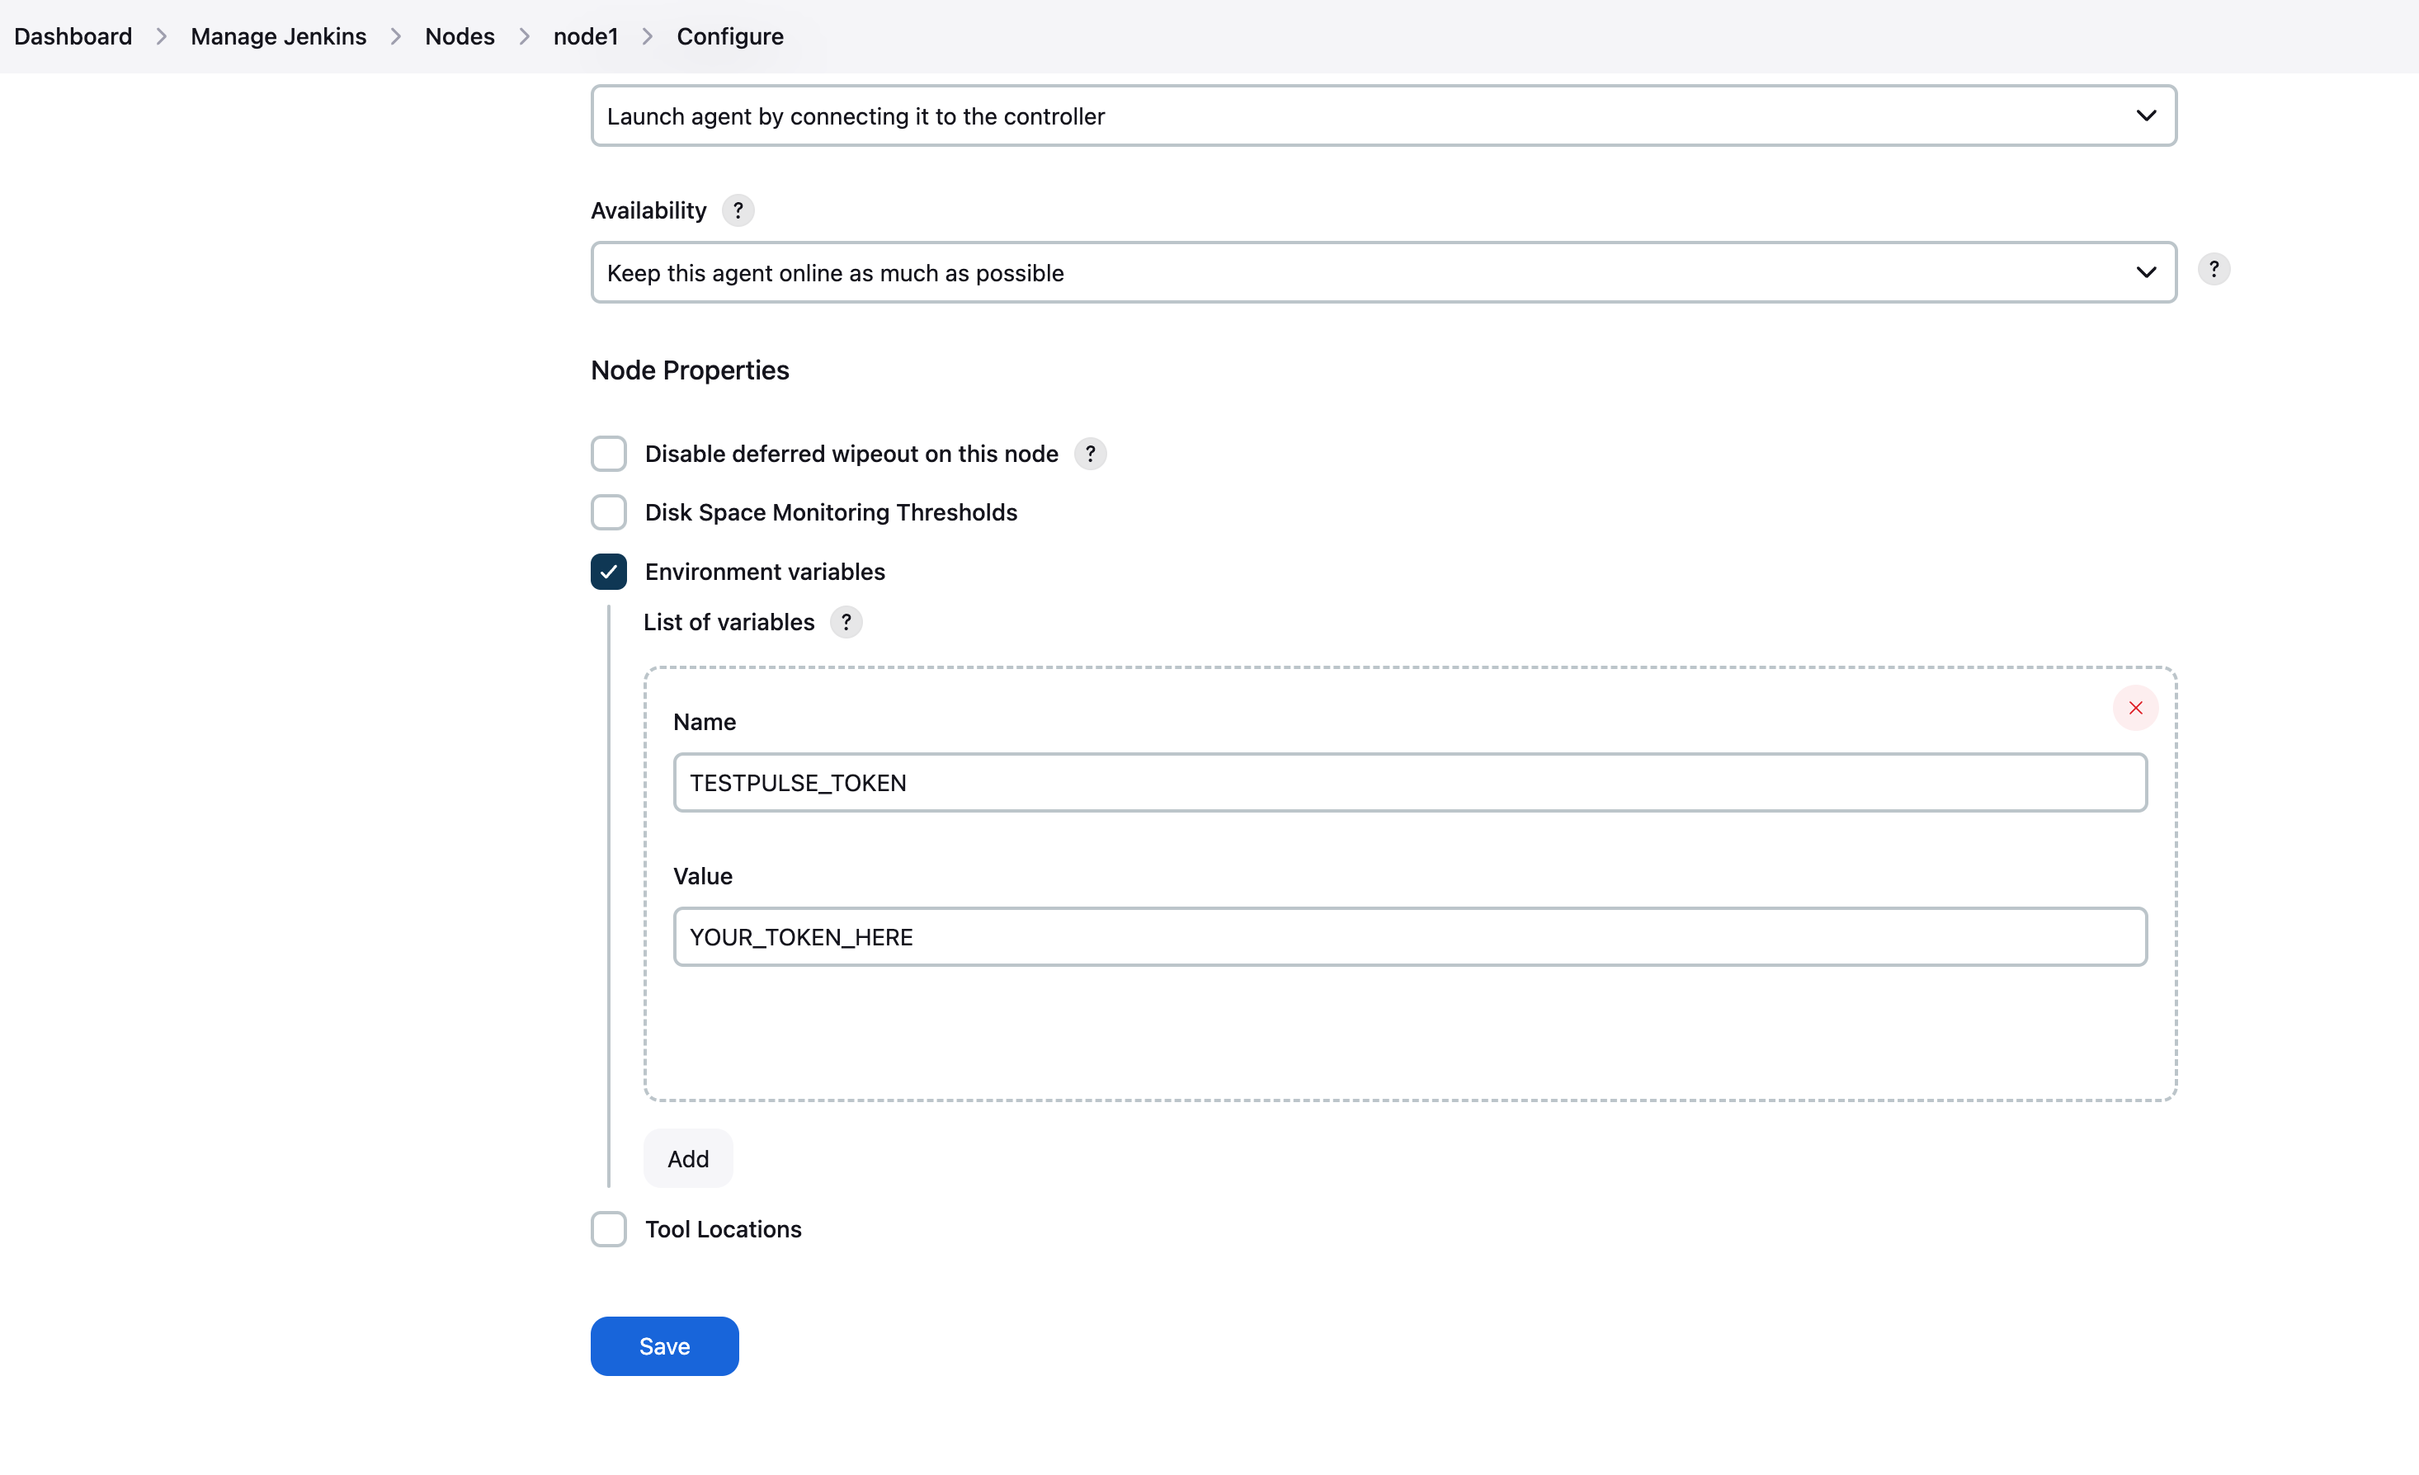Enable Disable deferred wipeout on this node
2419x1475 pixels.
click(x=609, y=454)
